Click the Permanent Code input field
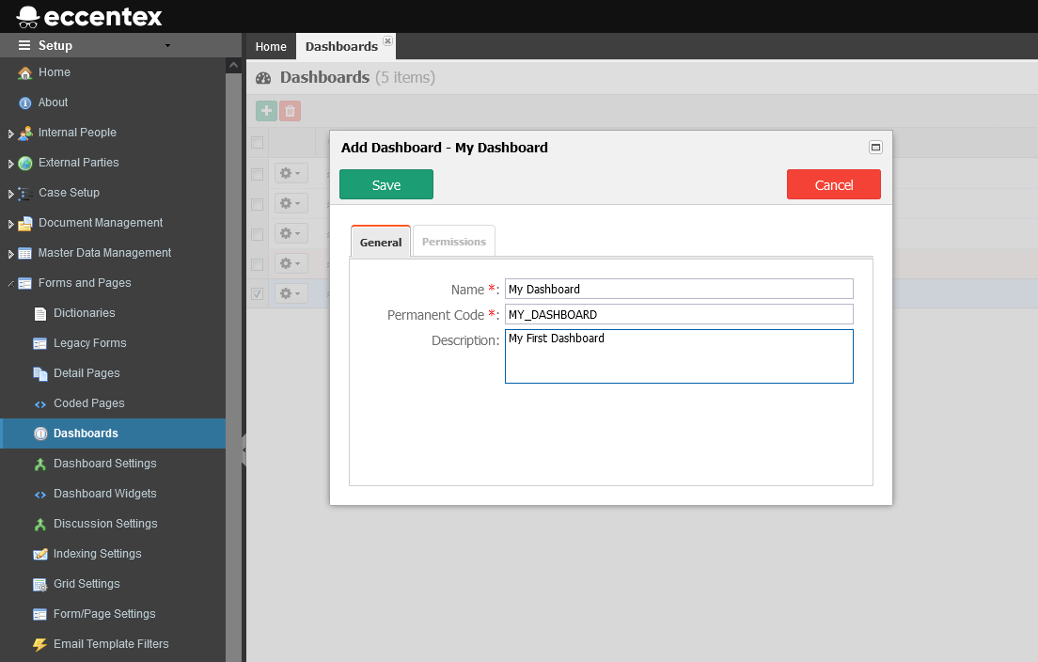 [679, 314]
